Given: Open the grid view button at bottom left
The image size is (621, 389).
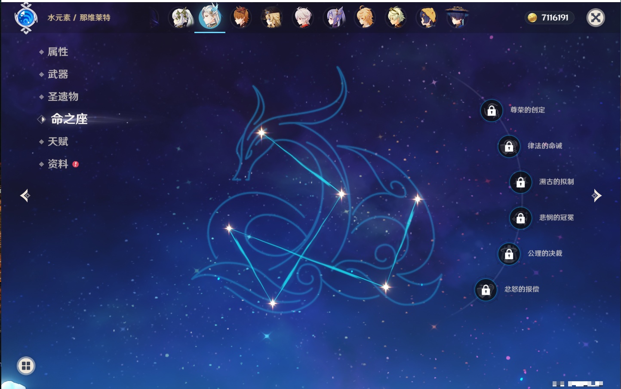Looking at the screenshot, I should tap(26, 366).
